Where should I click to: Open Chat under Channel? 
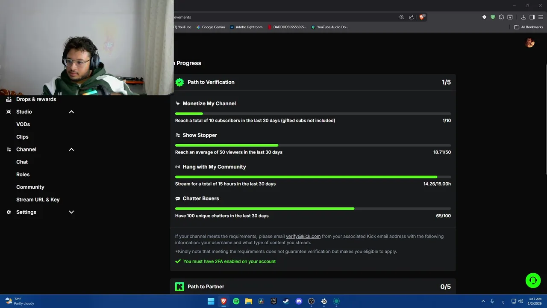22,162
